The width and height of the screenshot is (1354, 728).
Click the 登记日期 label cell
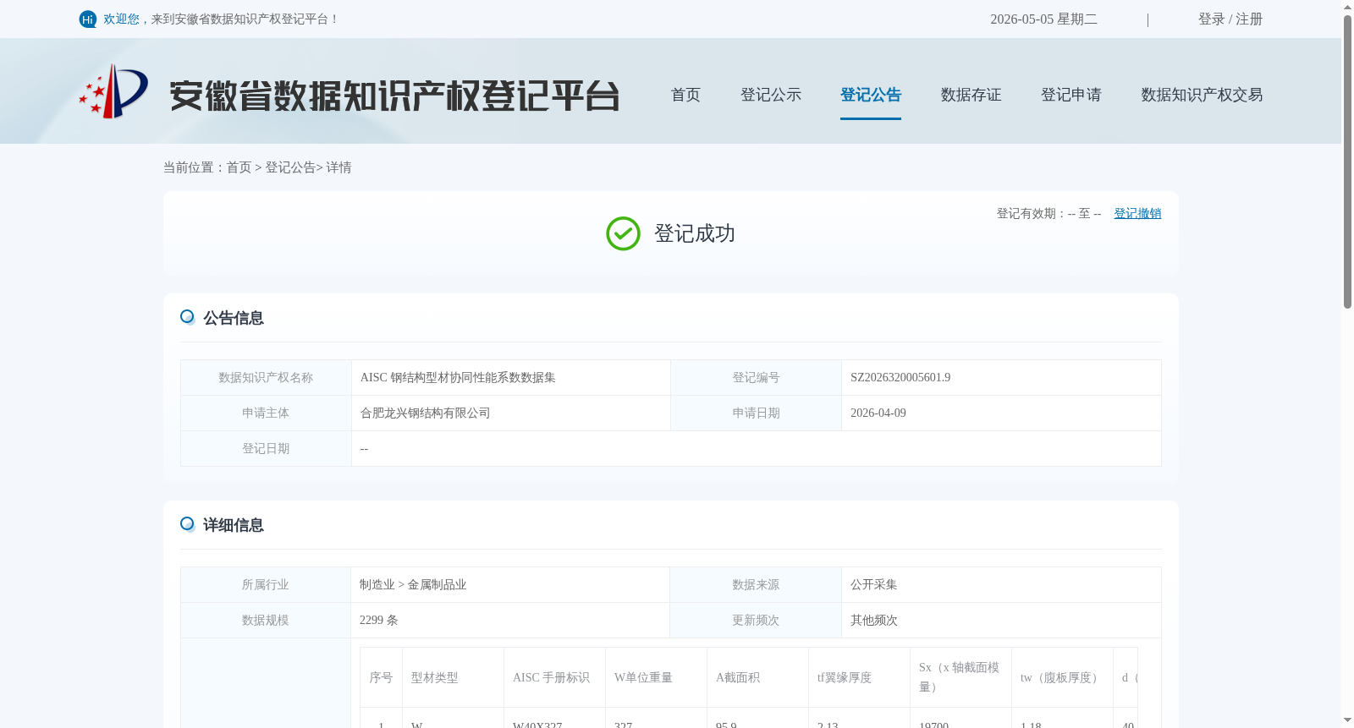266,449
